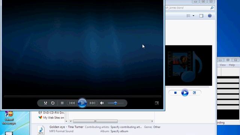
Task: Stop preview in Explorer preview pane
Action: (175, 93)
